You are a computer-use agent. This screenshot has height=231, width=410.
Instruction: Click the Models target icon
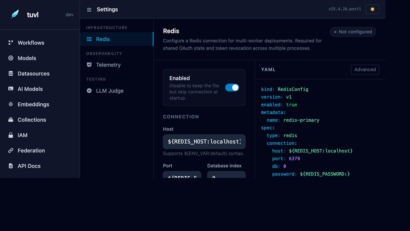(x=11, y=58)
